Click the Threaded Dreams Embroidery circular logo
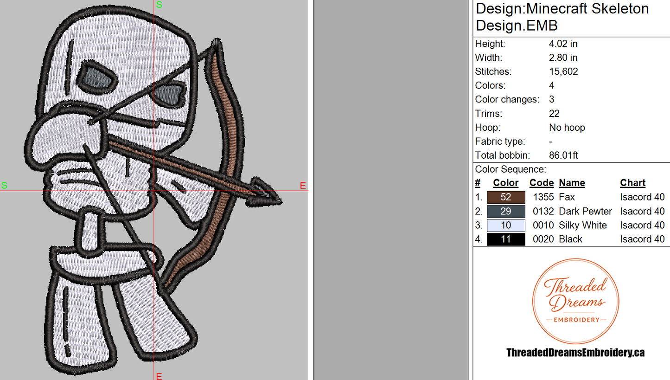The height and width of the screenshot is (380, 670). coord(575,302)
